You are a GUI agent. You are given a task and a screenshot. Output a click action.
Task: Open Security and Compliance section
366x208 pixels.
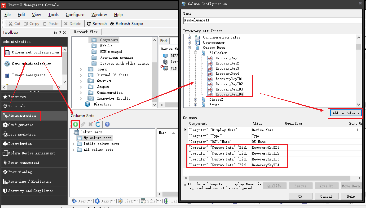pyautogui.click(x=30, y=191)
